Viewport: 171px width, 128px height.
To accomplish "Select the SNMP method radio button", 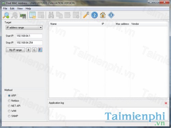I will [x=9, y=116].
